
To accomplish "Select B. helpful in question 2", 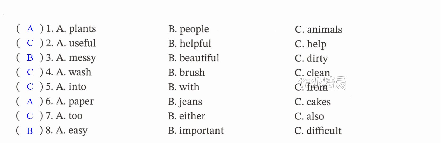I will click(190, 44).
